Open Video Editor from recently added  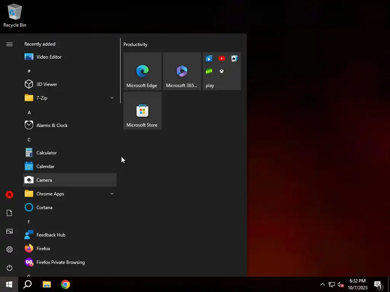[x=70, y=57]
